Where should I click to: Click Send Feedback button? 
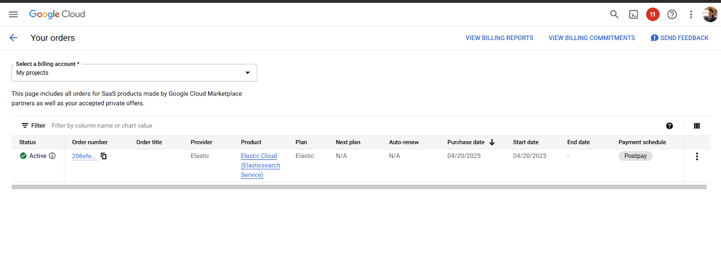pyautogui.click(x=680, y=38)
